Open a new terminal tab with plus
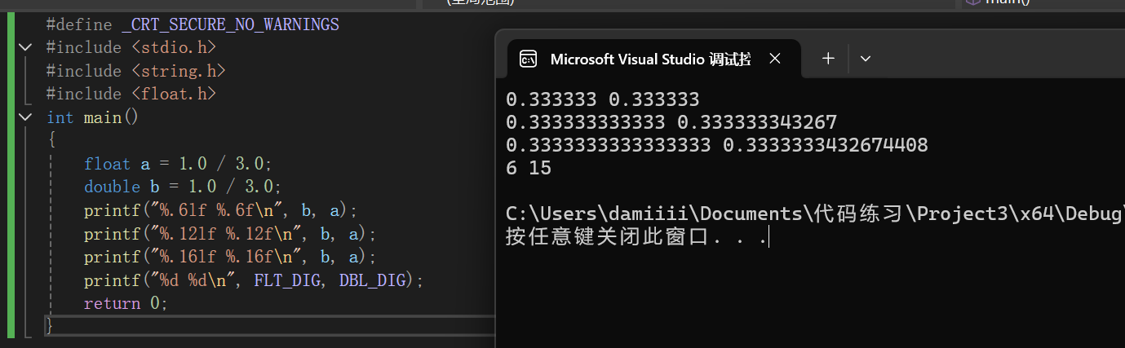Screen dimensions: 1125x348 pos(828,59)
